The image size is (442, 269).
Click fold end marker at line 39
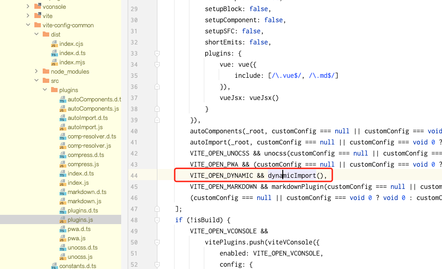[157, 120]
